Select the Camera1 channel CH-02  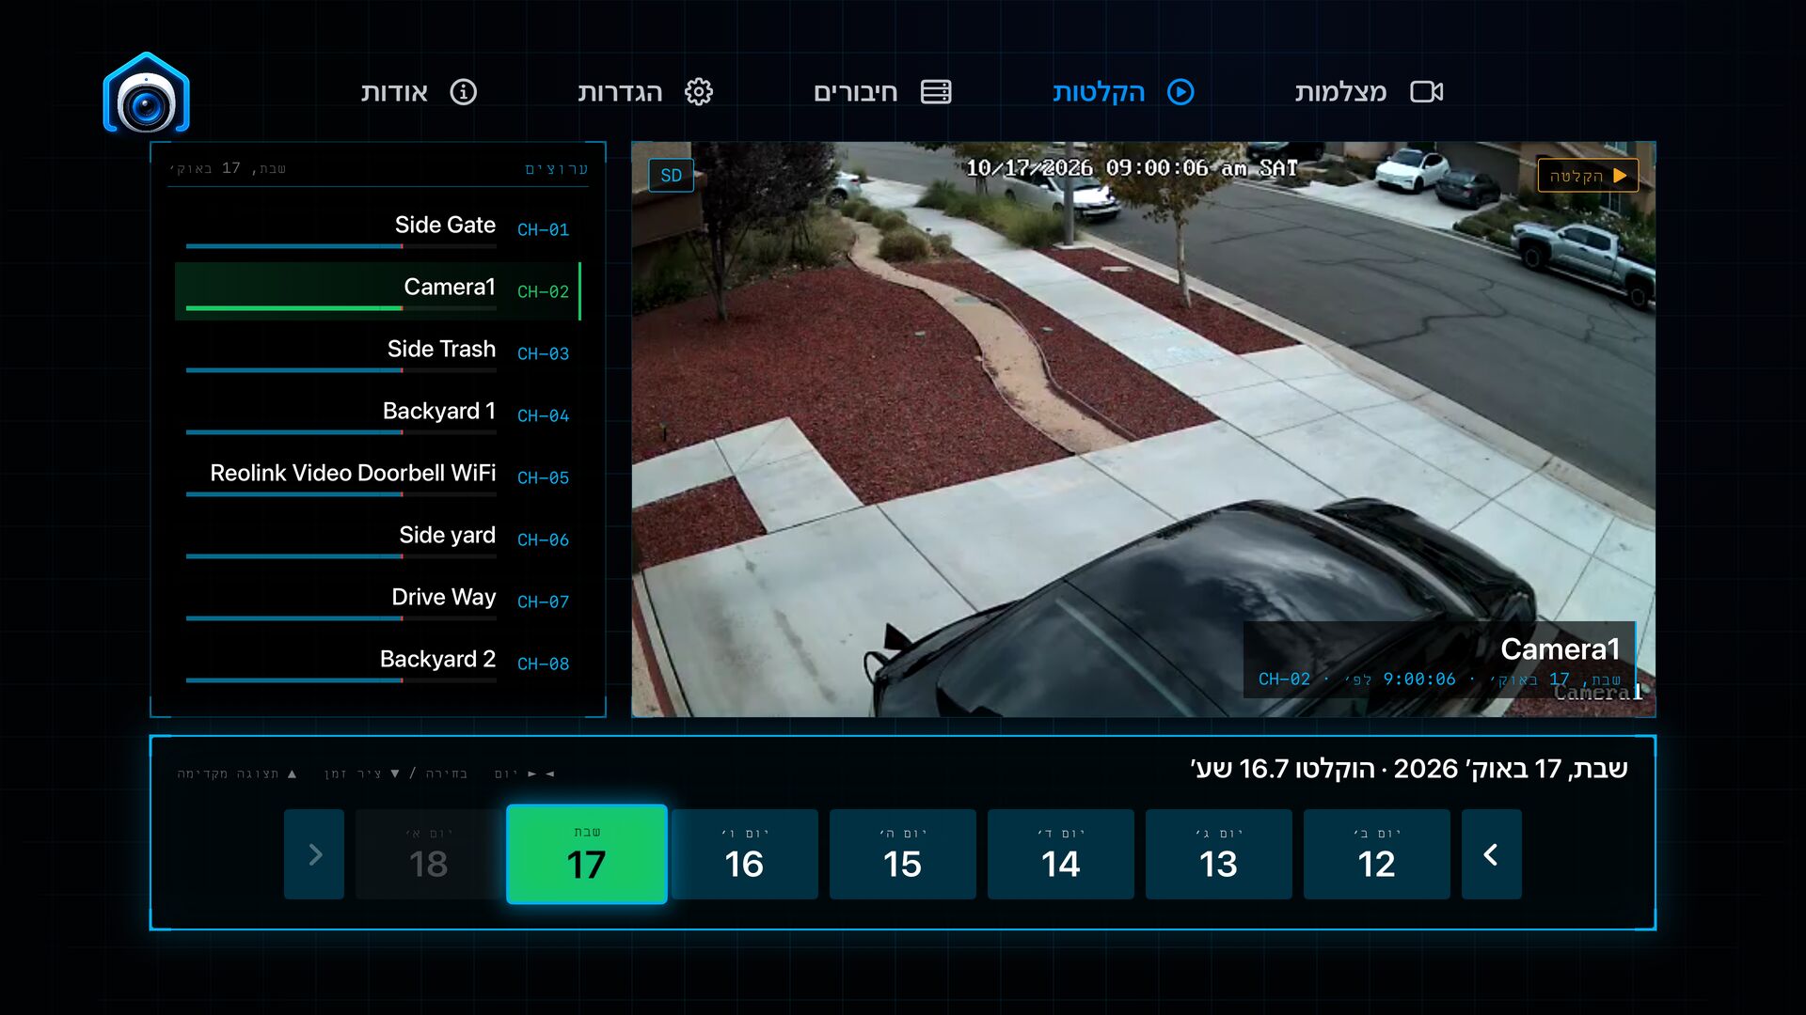tap(377, 291)
